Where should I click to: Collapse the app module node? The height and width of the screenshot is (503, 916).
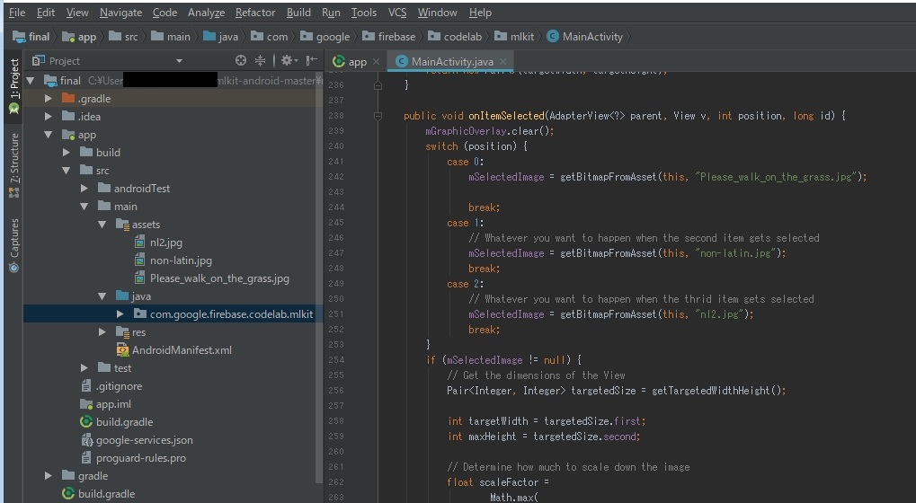49,135
